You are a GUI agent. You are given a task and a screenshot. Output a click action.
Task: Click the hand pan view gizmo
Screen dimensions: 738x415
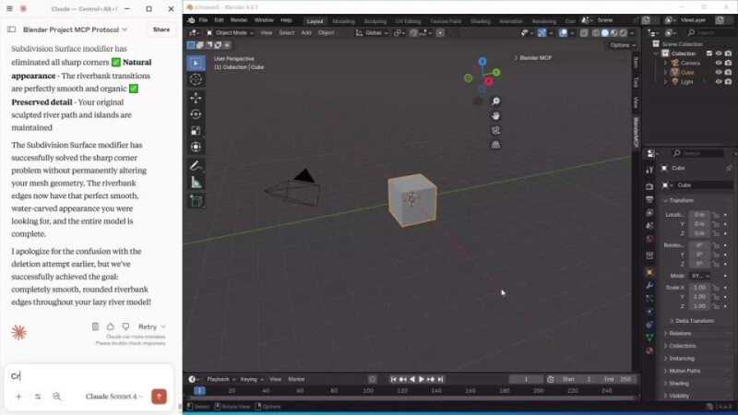tap(495, 115)
